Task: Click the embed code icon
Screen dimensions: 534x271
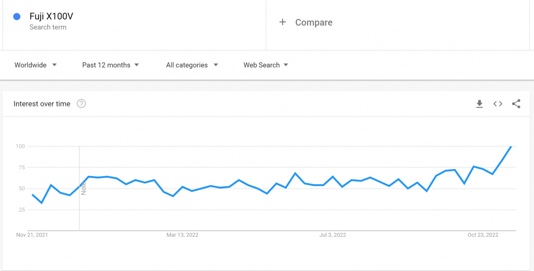Action: pyautogui.click(x=498, y=104)
